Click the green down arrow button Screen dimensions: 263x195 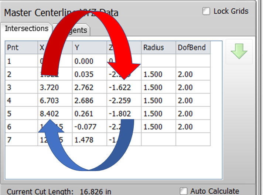pos(239,51)
